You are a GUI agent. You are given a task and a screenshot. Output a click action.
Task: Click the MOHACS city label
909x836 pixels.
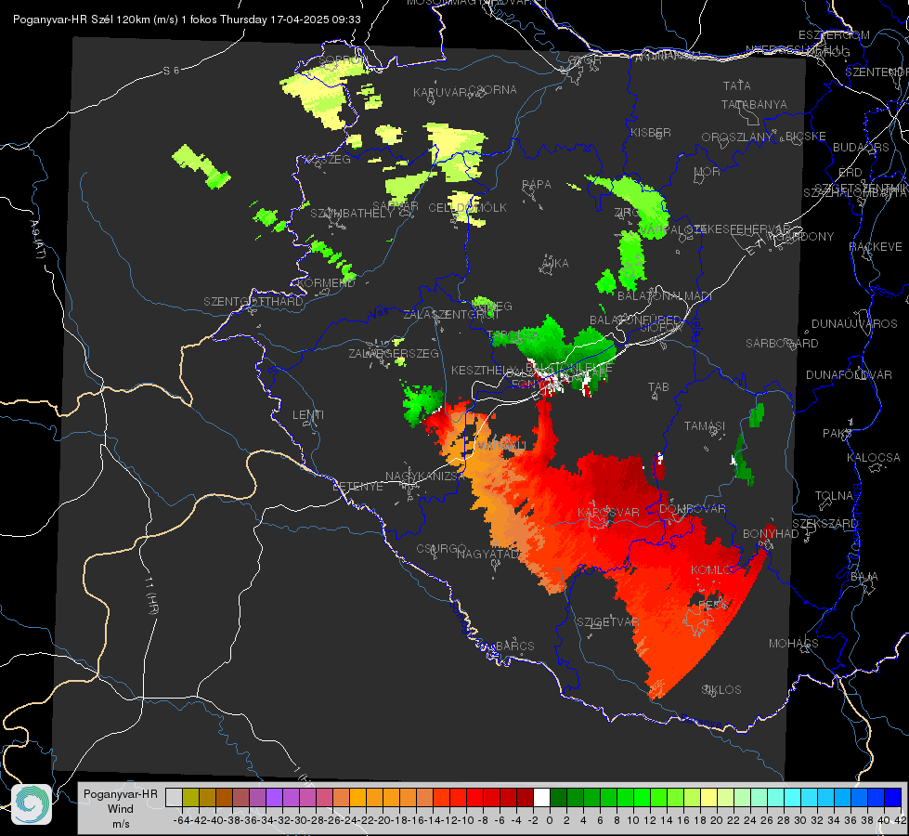tap(793, 644)
